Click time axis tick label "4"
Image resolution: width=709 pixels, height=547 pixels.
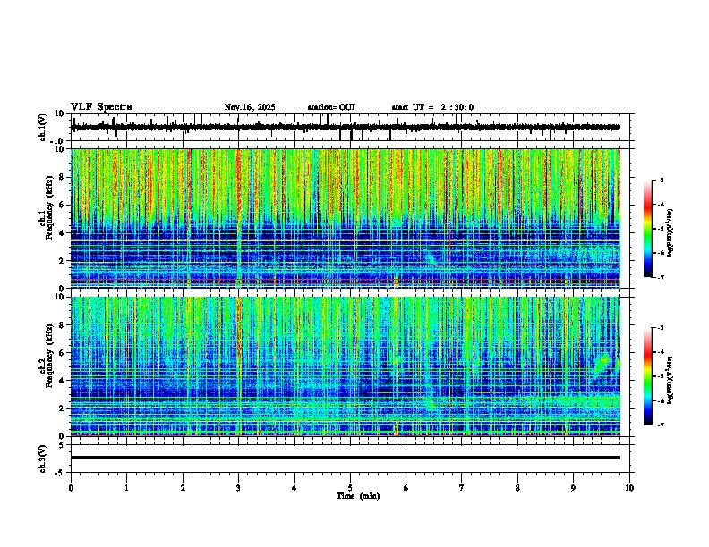pyautogui.click(x=295, y=488)
